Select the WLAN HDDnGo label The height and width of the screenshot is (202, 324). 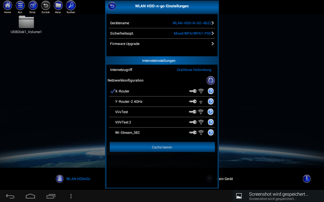tap(78, 179)
